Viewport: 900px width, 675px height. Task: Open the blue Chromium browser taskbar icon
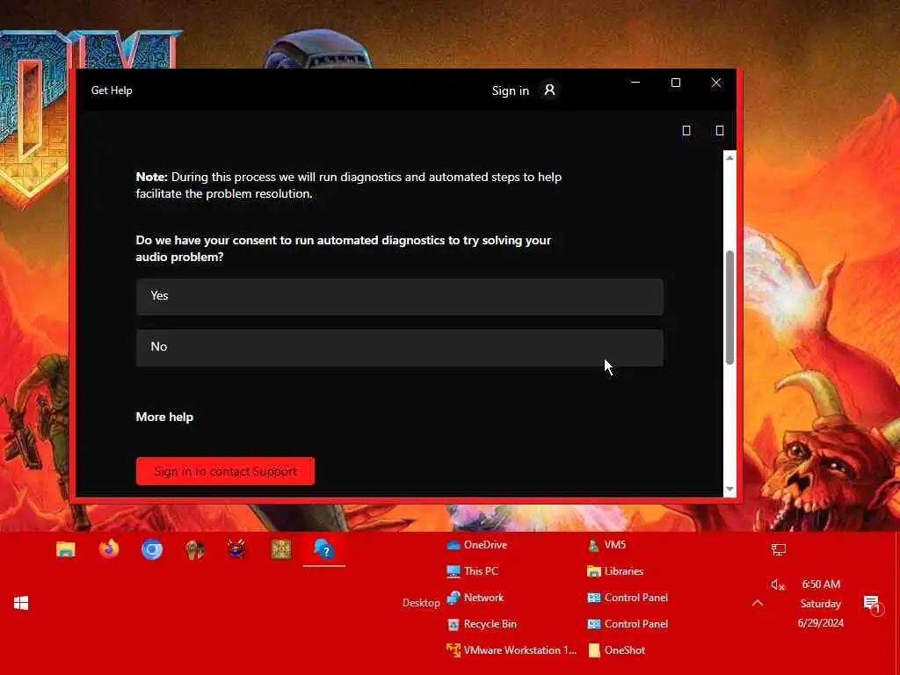[152, 550]
